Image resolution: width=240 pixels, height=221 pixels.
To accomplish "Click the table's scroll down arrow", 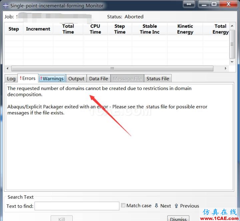I will pos(232,62).
